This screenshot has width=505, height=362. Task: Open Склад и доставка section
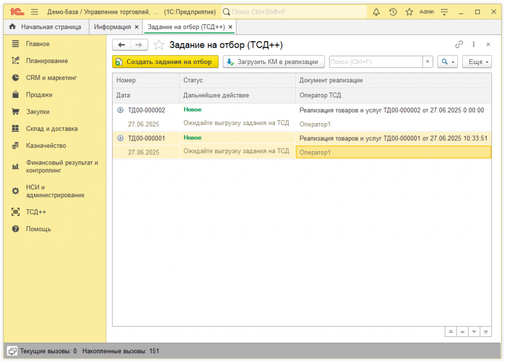(52, 129)
